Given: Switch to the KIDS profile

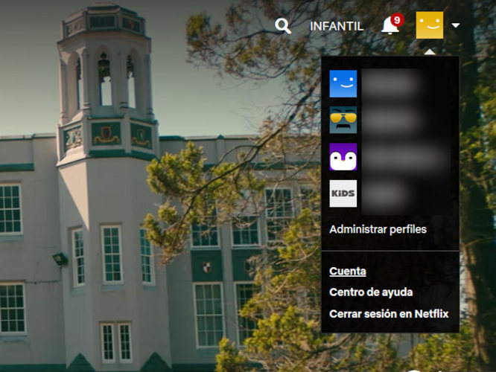Looking at the screenshot, I should pos(343,193).
